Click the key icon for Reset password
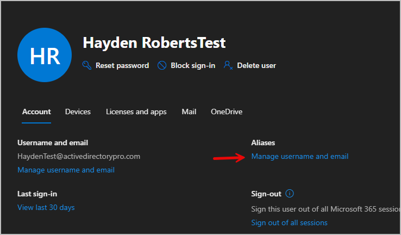The width and height of the screenshot is (401, 235). click(x=87, y=65)
